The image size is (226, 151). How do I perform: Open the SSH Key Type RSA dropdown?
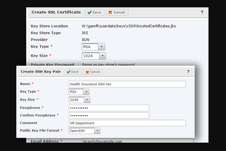79,92
